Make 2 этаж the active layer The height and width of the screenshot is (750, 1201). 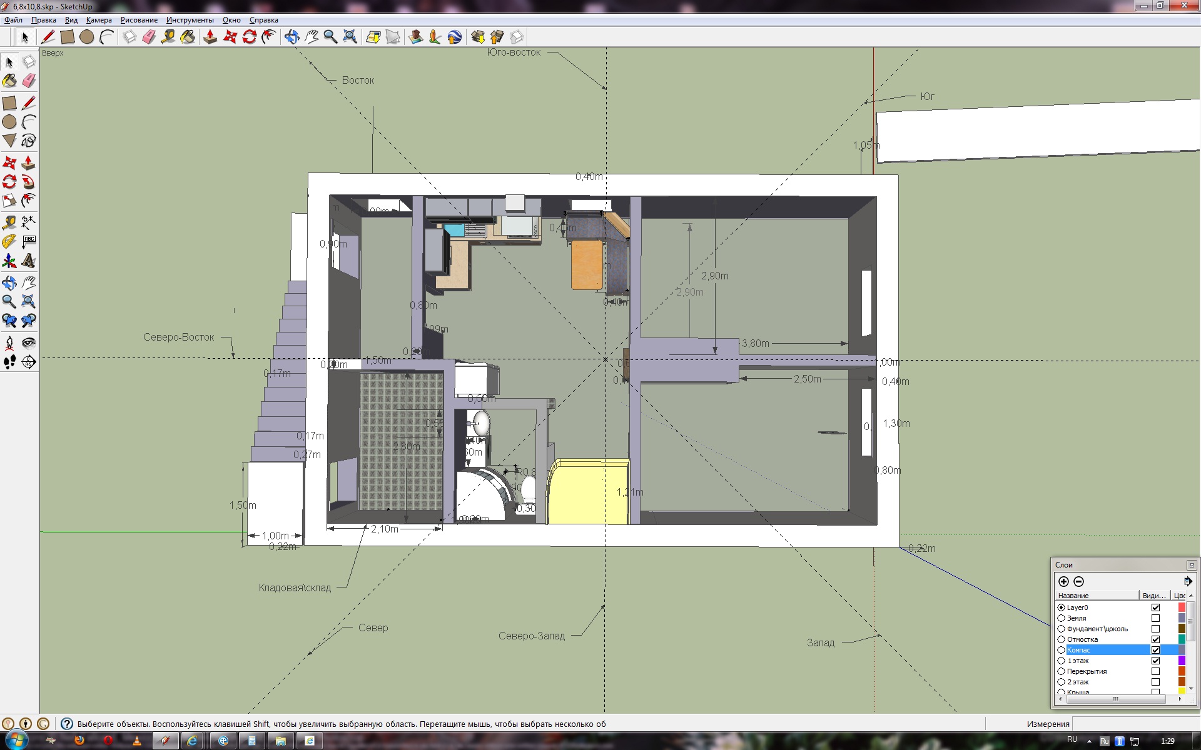(1061, 682)
